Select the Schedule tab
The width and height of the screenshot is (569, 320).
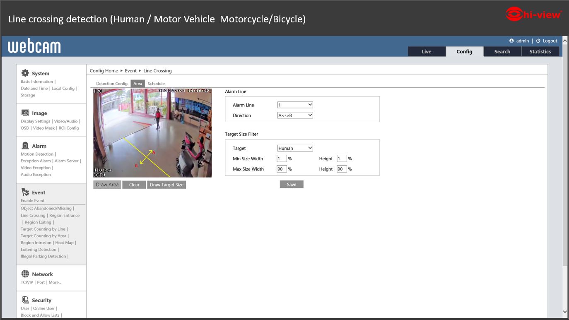click(x=156, y=84)
